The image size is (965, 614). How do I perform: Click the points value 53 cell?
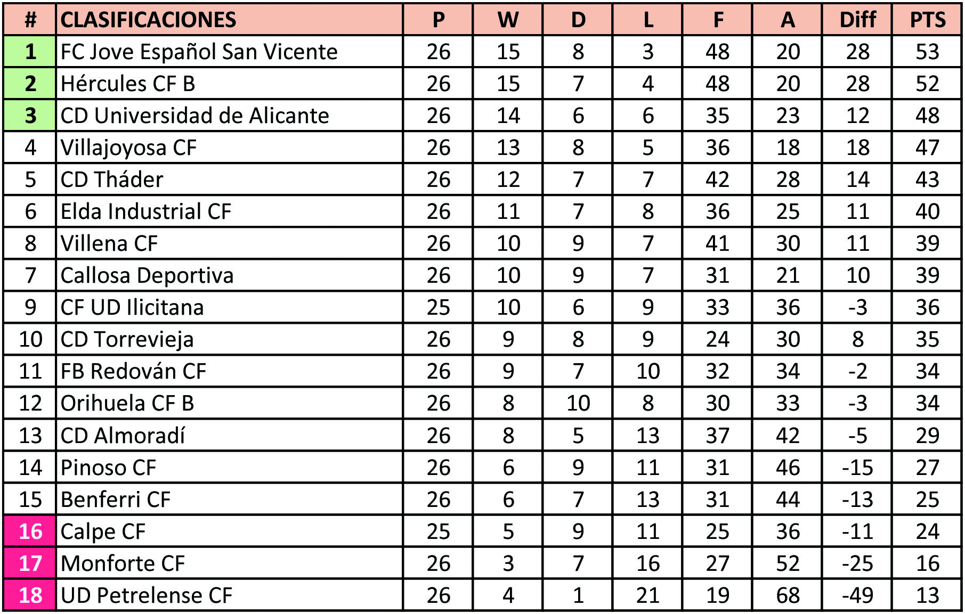pos(927,52)
